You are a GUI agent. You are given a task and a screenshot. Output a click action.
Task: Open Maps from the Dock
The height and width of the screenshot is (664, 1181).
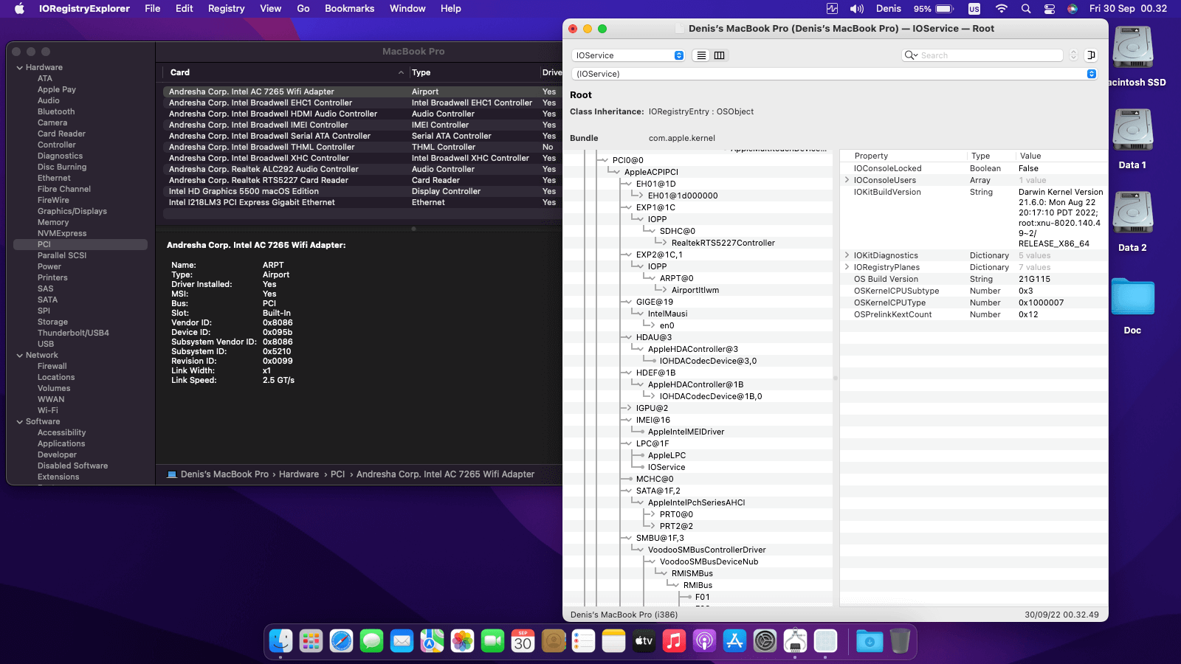tap(432, 641)
